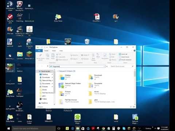Open Properties from the ribbon

105,56
